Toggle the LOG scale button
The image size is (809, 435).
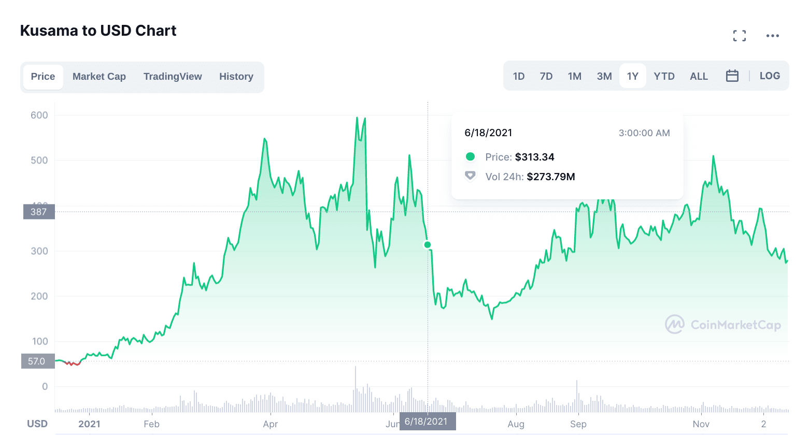[770, 76]
